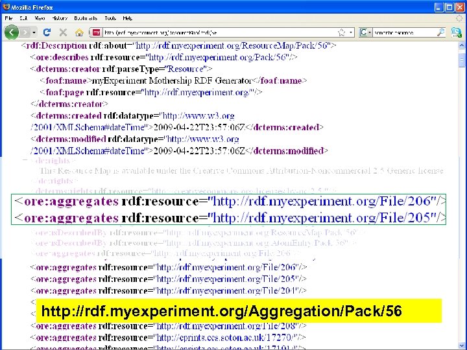Go back with the green Back arrow
Viewport: 467px width, 350px height.
click(12, 32)
